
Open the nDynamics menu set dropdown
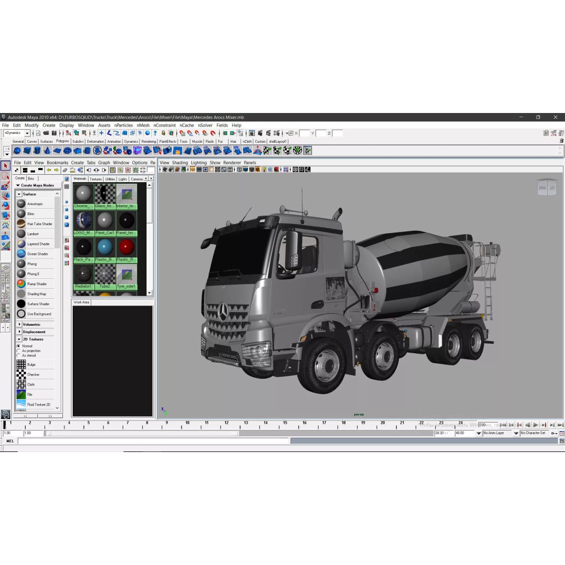(27, 133)
